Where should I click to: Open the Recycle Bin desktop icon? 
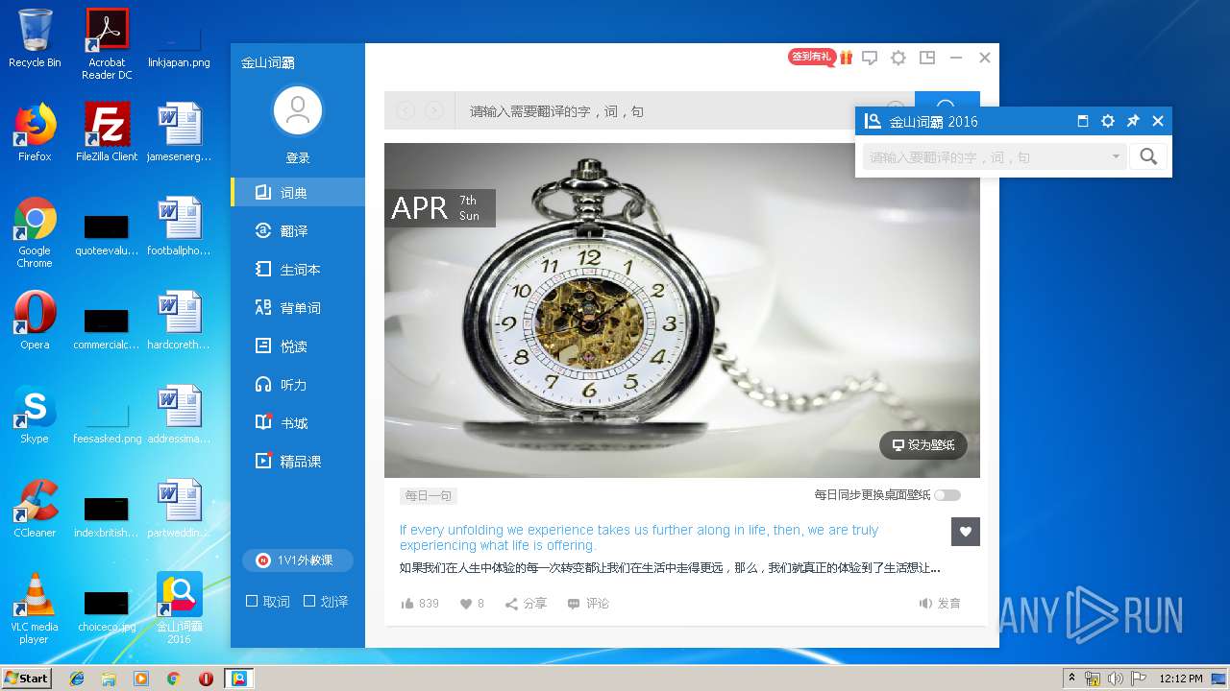point(35,38)
